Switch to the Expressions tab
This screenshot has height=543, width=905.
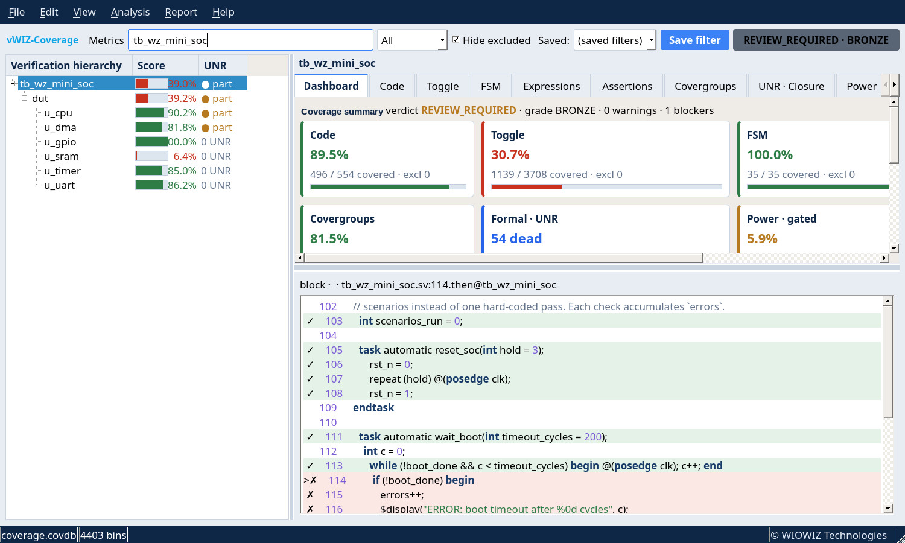coord(551,86)
